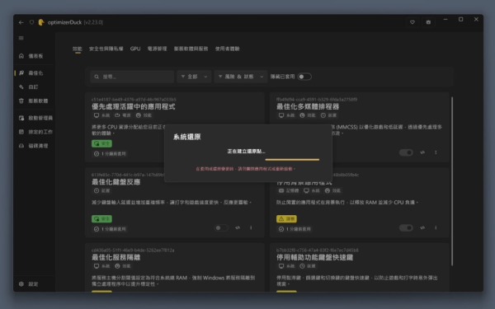Image resolution: width=495 pixels, height=309 pixels.
Task: Switch to the 膨脹軟體與服務 tab
Action: click(191, 49)
